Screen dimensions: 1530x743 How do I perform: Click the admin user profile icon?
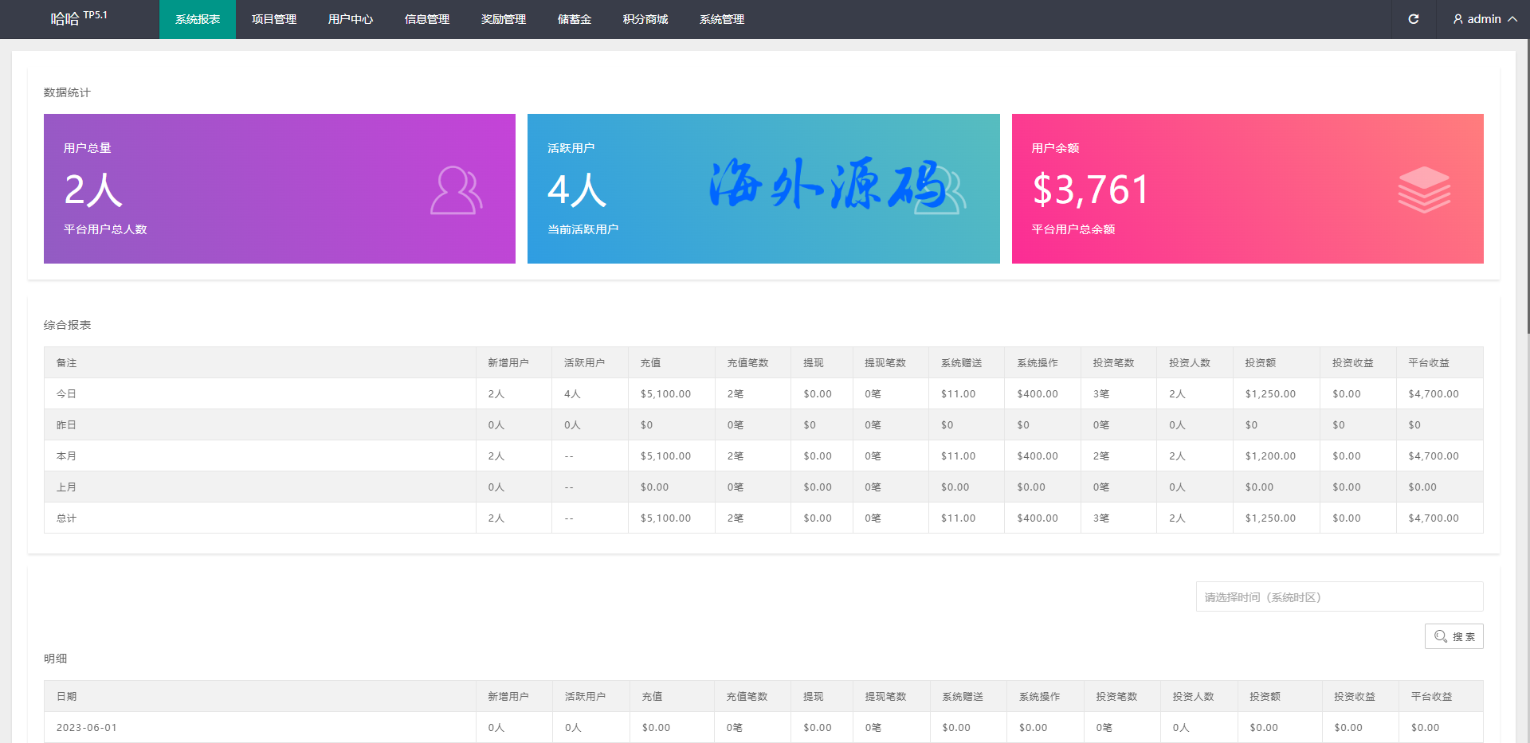[x=1457, y=19]
